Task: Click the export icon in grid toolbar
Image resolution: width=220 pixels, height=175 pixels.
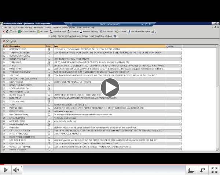Action: coord(15,41)
